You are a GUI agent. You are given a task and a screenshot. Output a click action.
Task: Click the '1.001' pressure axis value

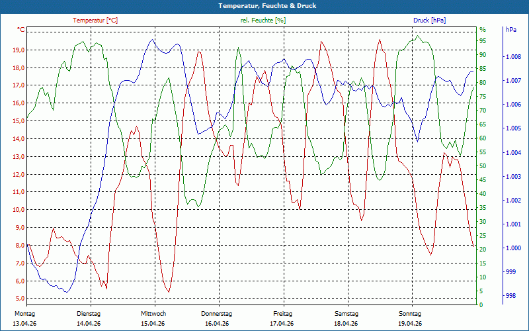pos(514,224)
